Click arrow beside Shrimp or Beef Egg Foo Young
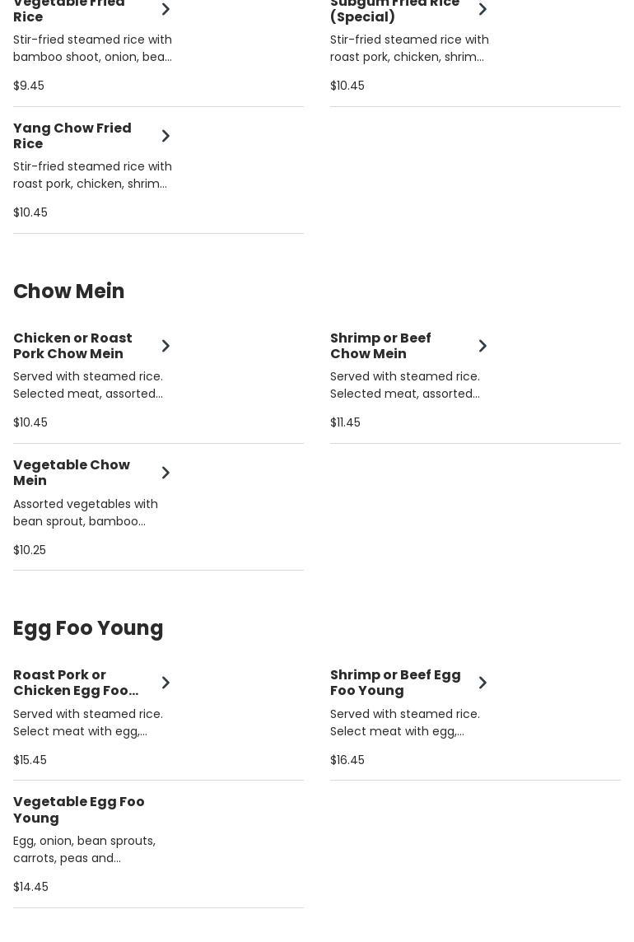Image resolution: width=634 pixels, height=942 pixels. tap(482, 683)
